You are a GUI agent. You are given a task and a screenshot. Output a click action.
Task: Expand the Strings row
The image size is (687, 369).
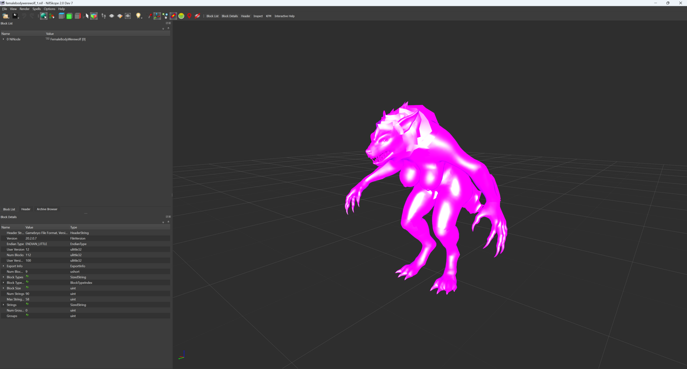[4, 305]
